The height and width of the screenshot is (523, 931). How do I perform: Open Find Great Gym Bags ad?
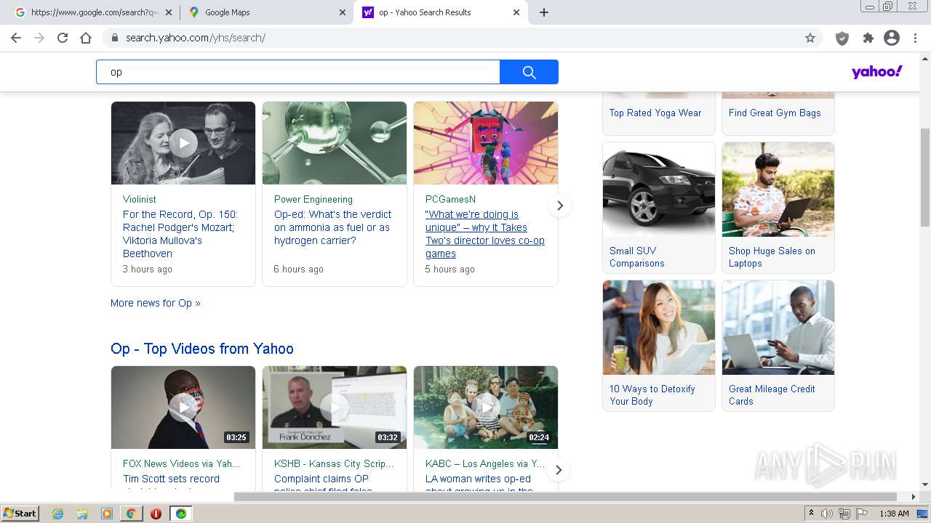[x=775, y=113]
